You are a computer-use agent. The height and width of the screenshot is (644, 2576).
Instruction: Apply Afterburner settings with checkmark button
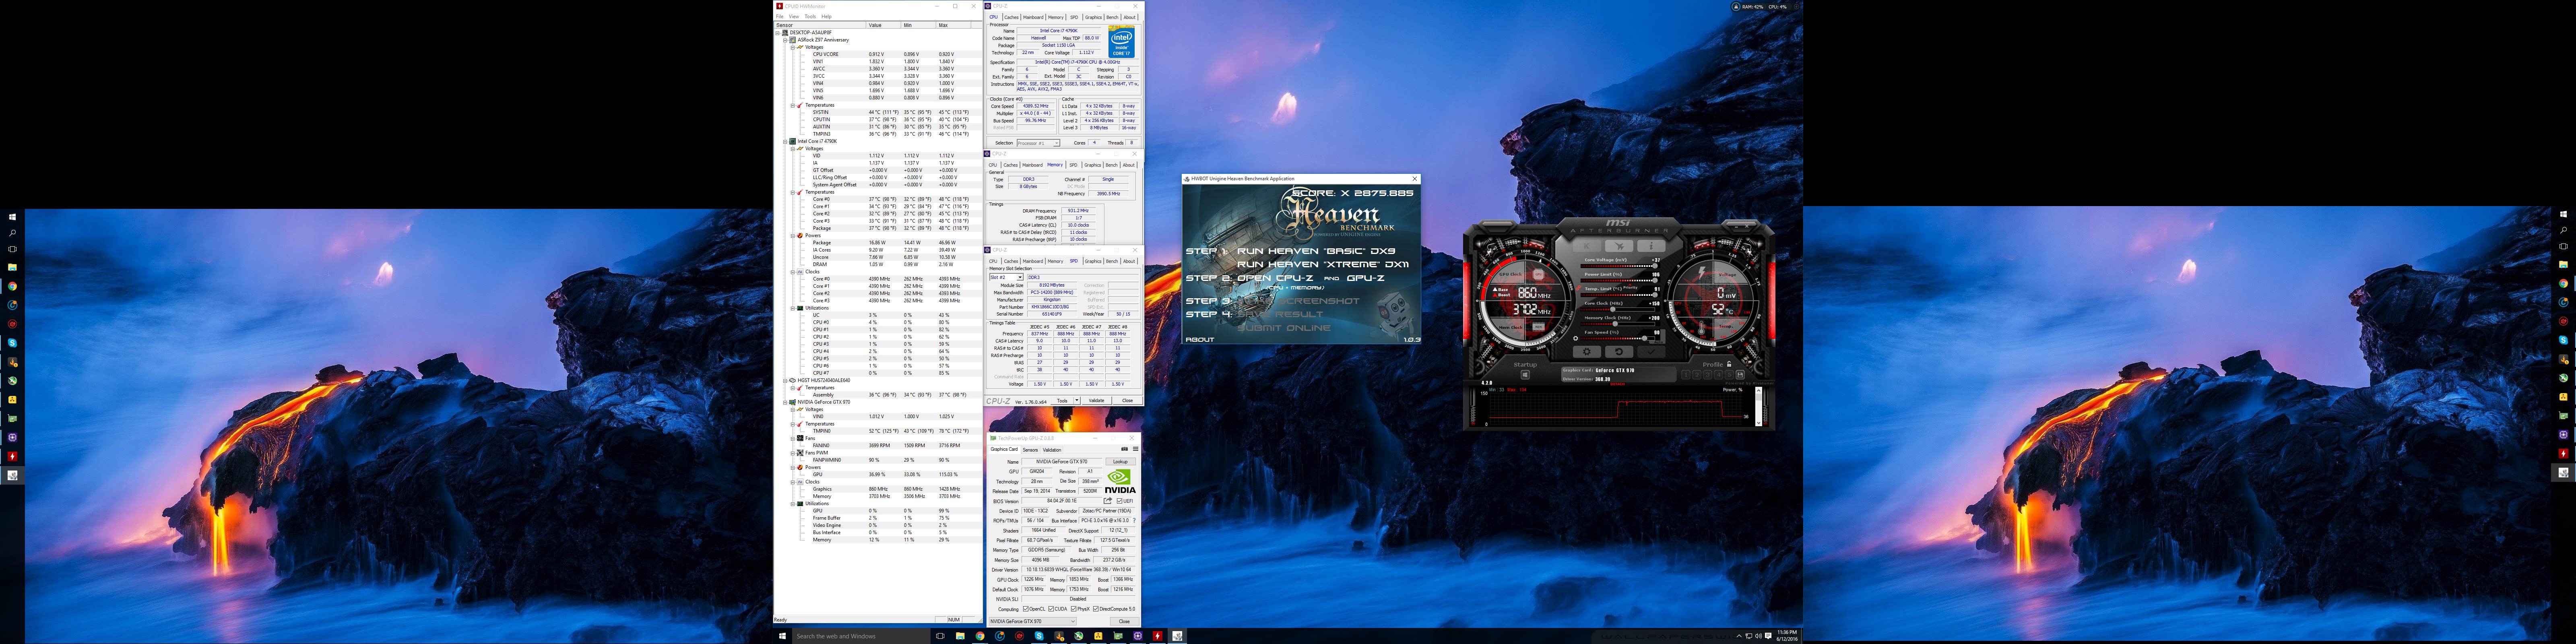pos(1651,352)
